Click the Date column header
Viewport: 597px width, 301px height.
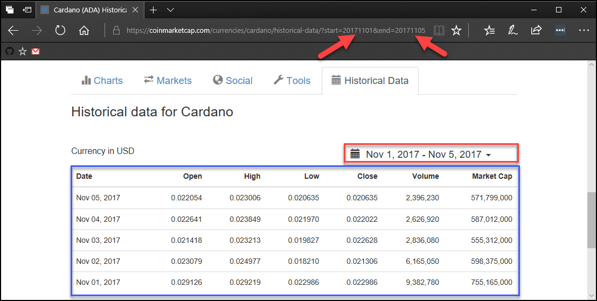coord(84,176)
